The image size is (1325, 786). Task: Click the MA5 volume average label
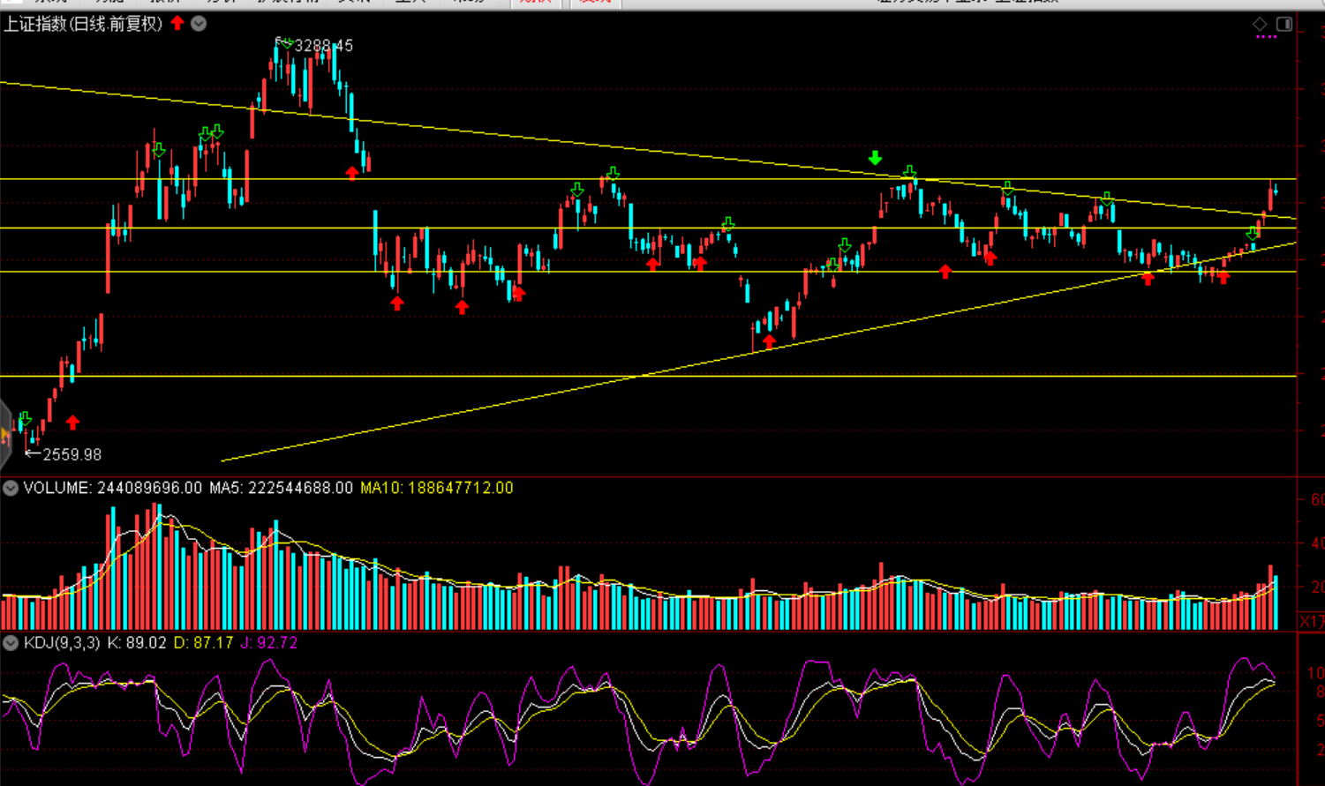tap(281, 488)
